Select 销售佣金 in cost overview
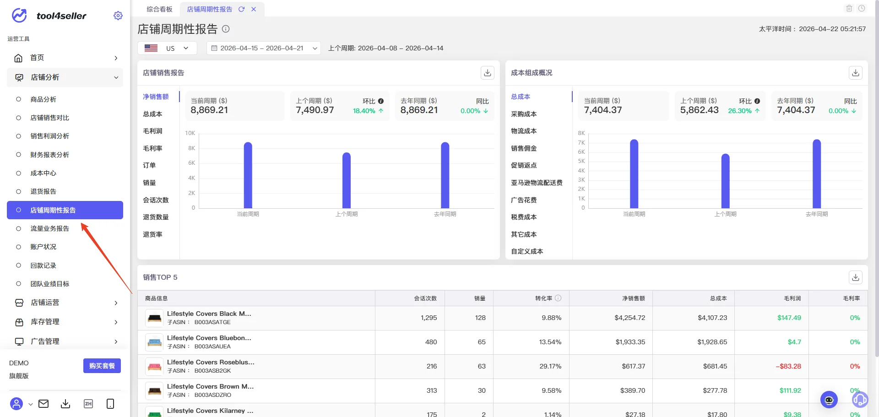The width and height of the screenshot is (879, 417). [524, 148]
